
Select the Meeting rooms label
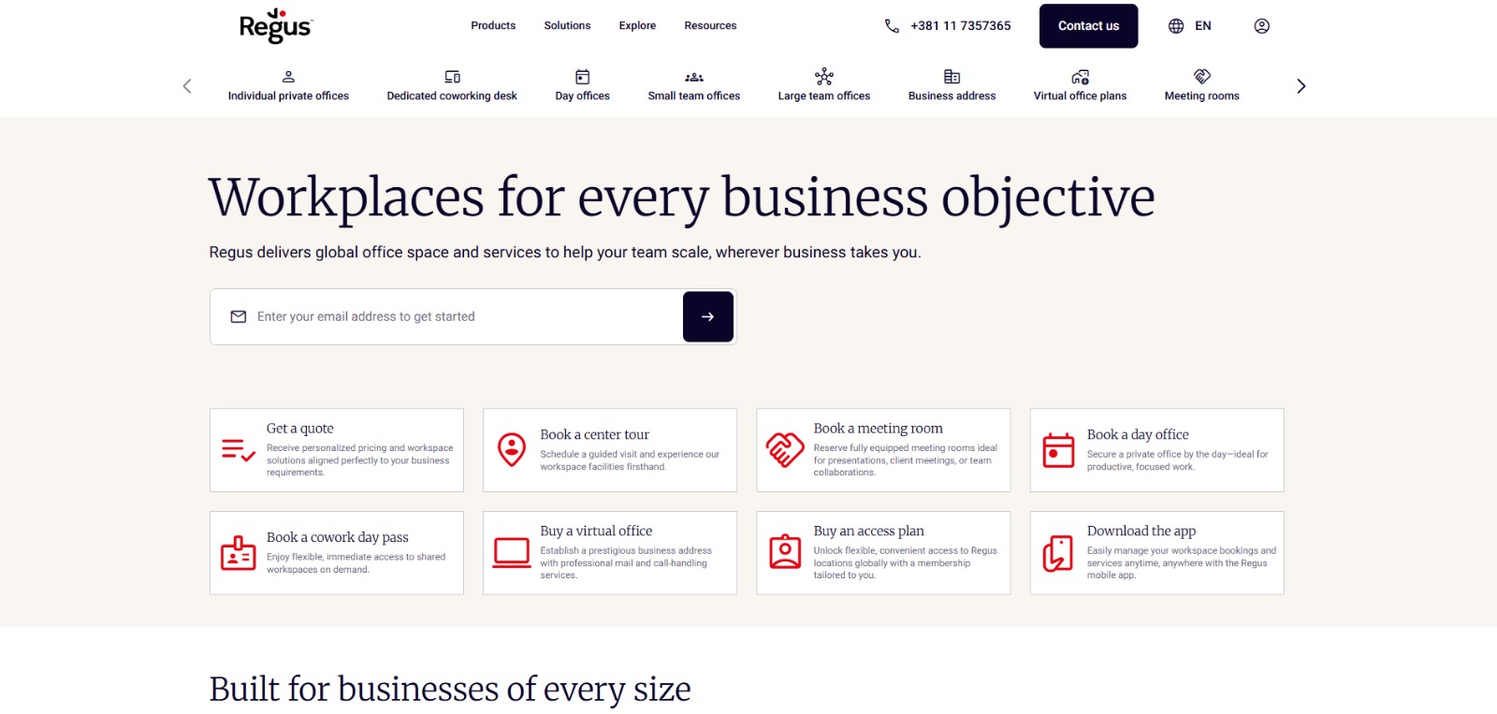coord(1202,96)
